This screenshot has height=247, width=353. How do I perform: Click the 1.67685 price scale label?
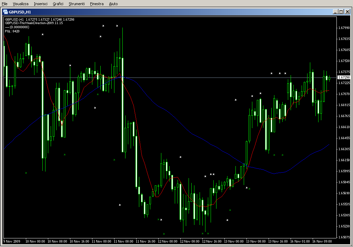[344, 50]
